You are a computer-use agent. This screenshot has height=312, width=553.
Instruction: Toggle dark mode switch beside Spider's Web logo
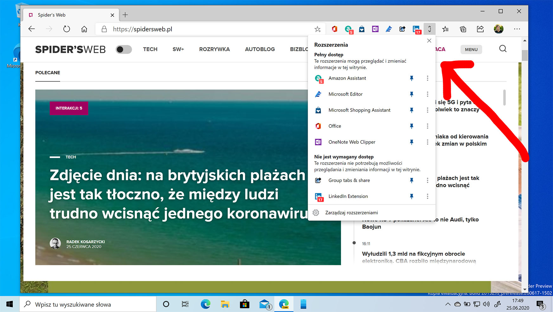point(124,49)
